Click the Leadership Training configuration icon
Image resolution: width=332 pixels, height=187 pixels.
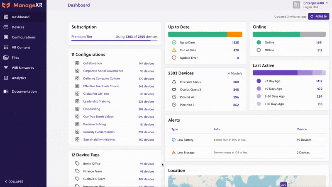coord(77,101)
